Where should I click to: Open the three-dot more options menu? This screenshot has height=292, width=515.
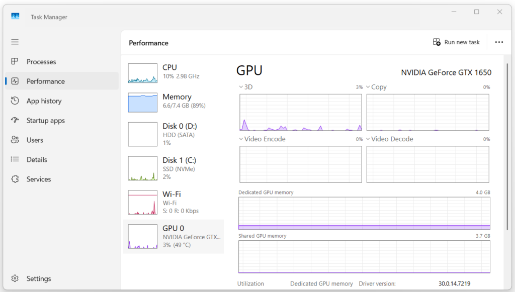[x=499, y=42]
